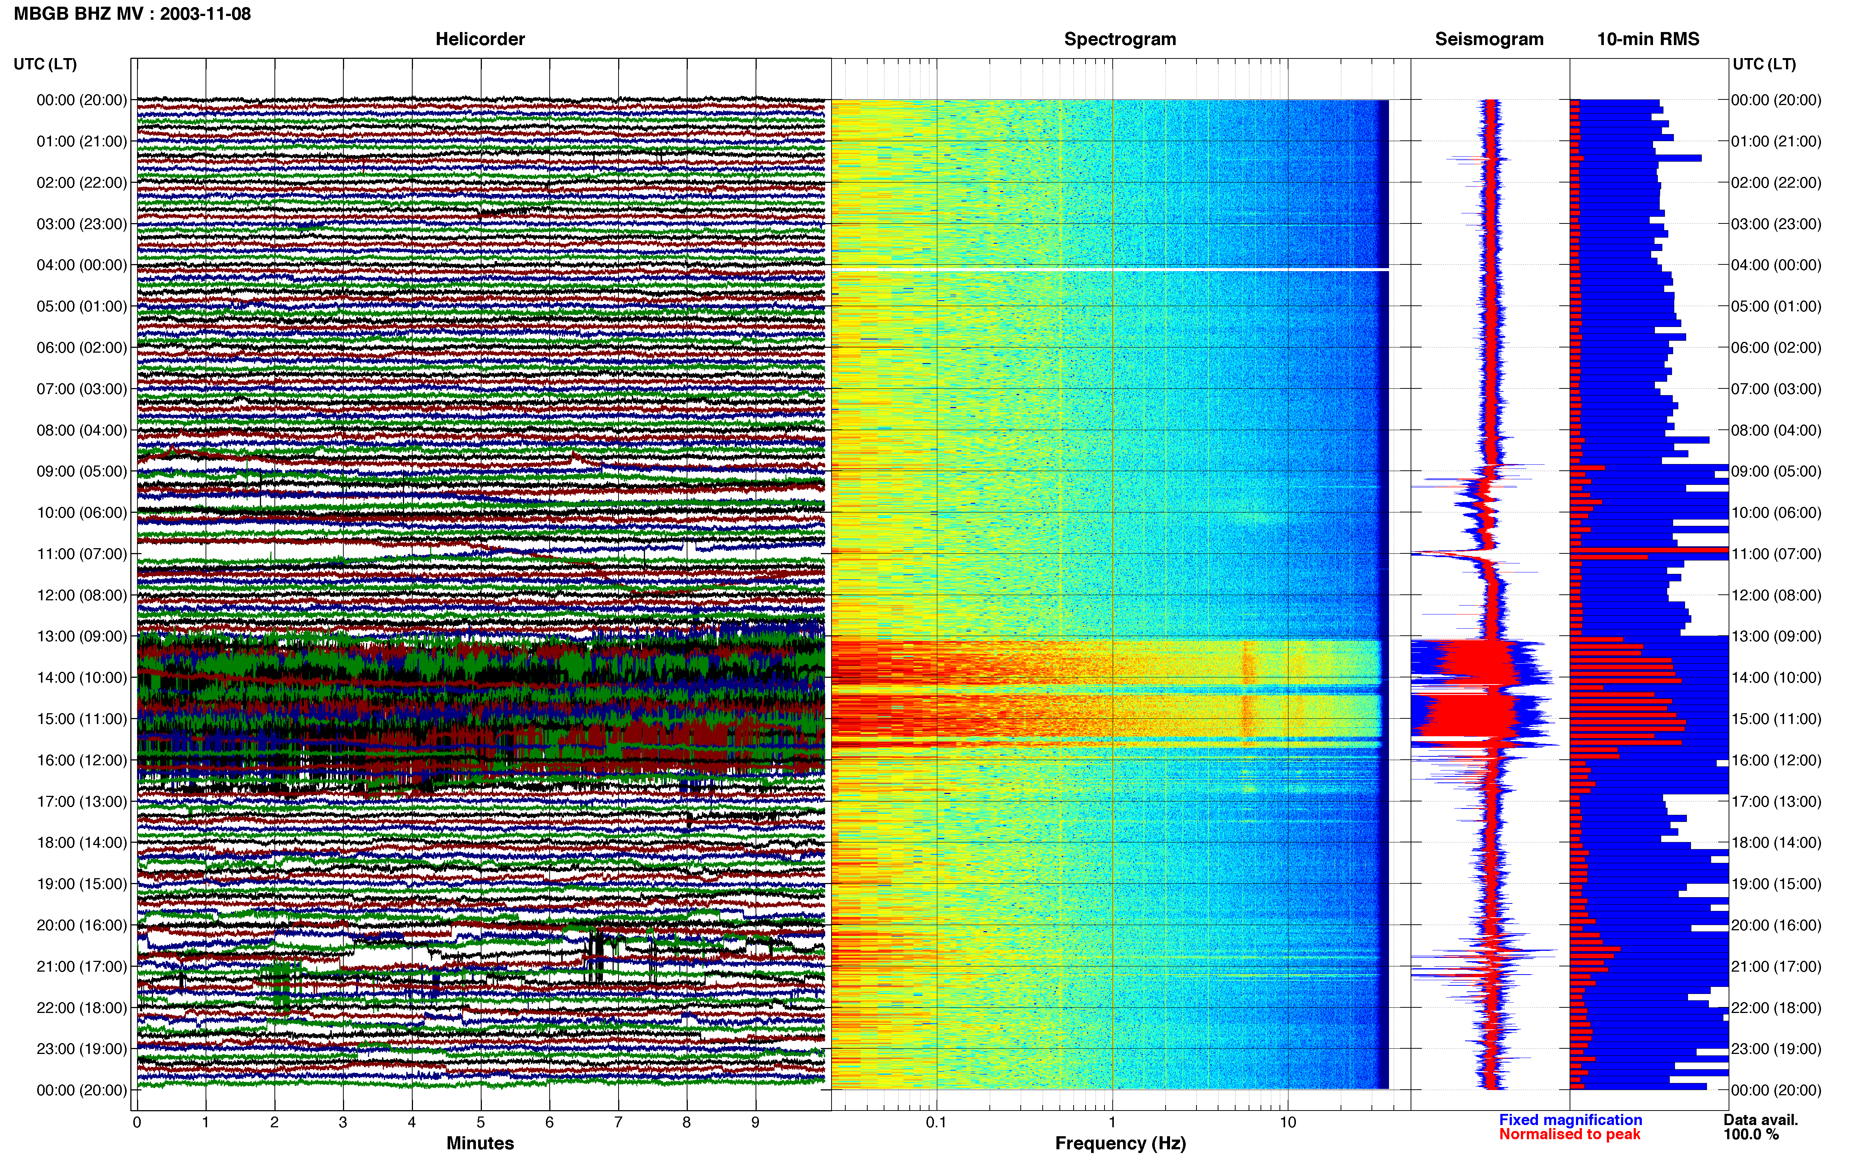Click left-axis time label '13:00 (09:00)'
The image size is (1869, 1169).
[x=82, y=636]
